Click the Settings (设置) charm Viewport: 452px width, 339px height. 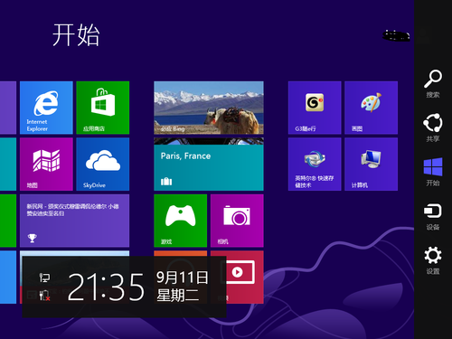433,260
